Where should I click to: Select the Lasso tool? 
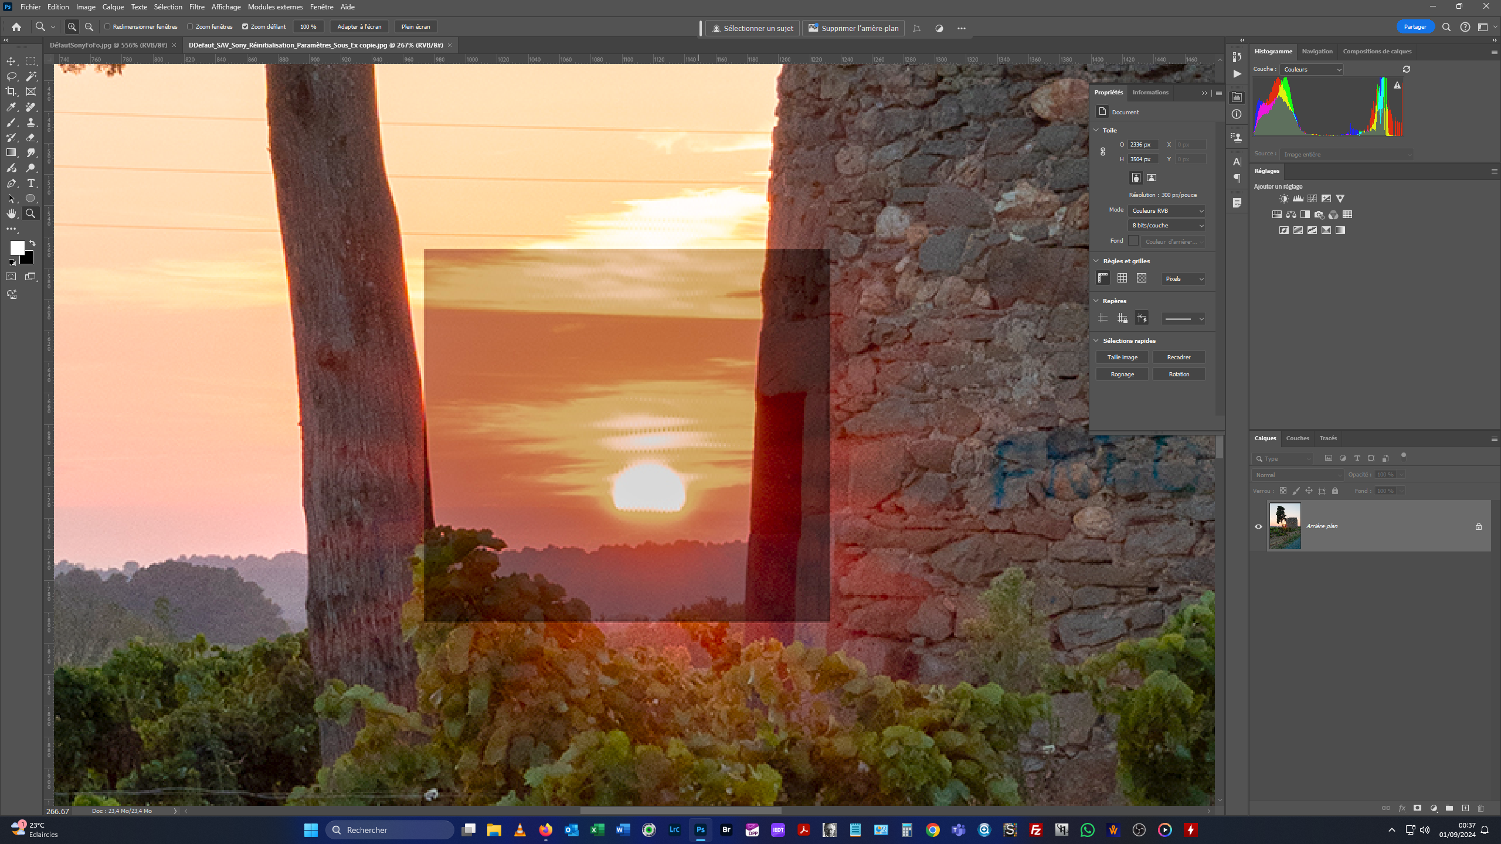pos(11,76)
